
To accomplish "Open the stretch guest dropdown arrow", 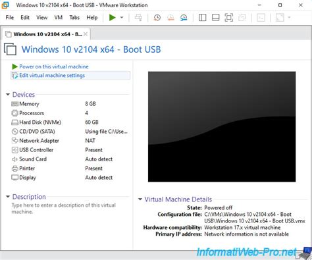I will (x=289, y=18).
